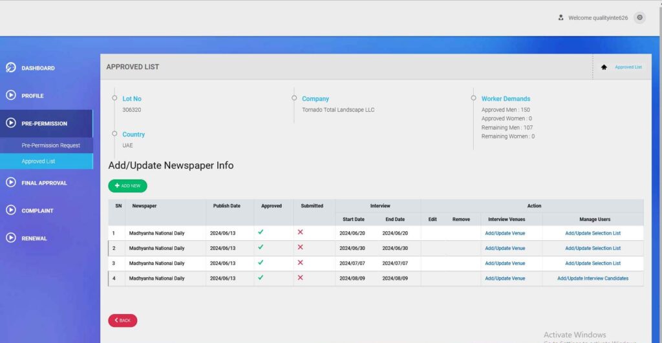Click the Renewal sidebar icon
The width and height of the screenshot is (662, 343).
pyautogui.click(x=11, y=238)
